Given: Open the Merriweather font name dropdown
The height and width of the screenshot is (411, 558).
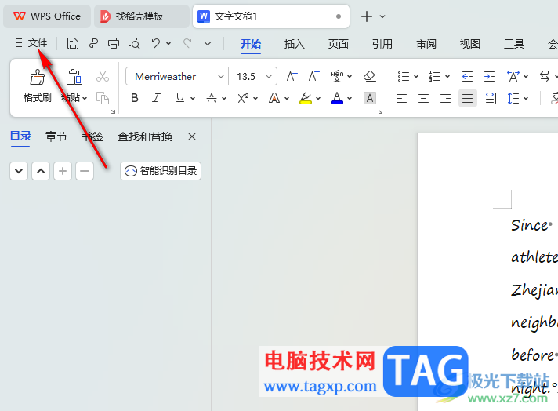Looking at the screenshot, I should coord(221,76).
